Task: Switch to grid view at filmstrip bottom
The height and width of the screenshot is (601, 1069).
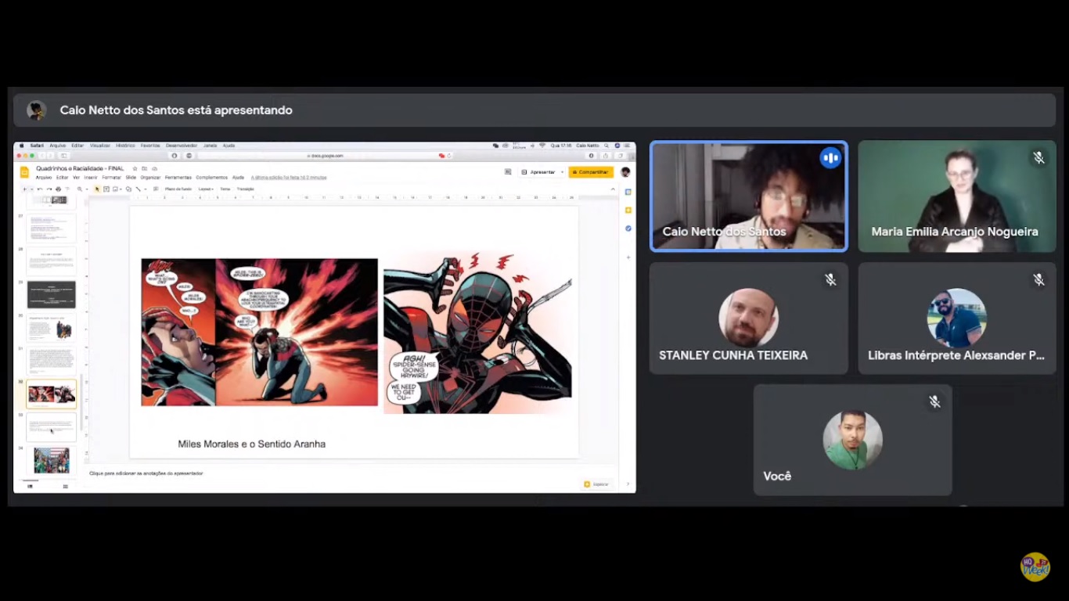Action: 65,486
